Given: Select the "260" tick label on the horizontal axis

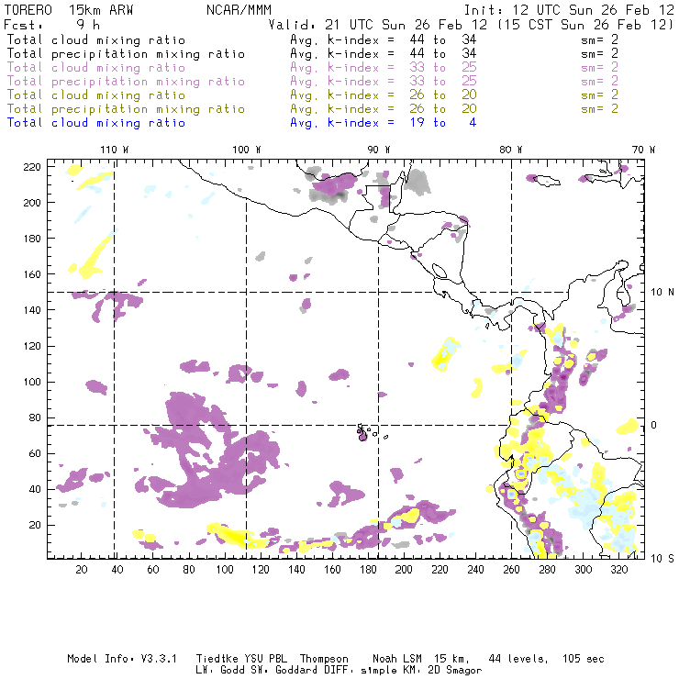Looking at the screenshot, I should (x=511, y=569).
